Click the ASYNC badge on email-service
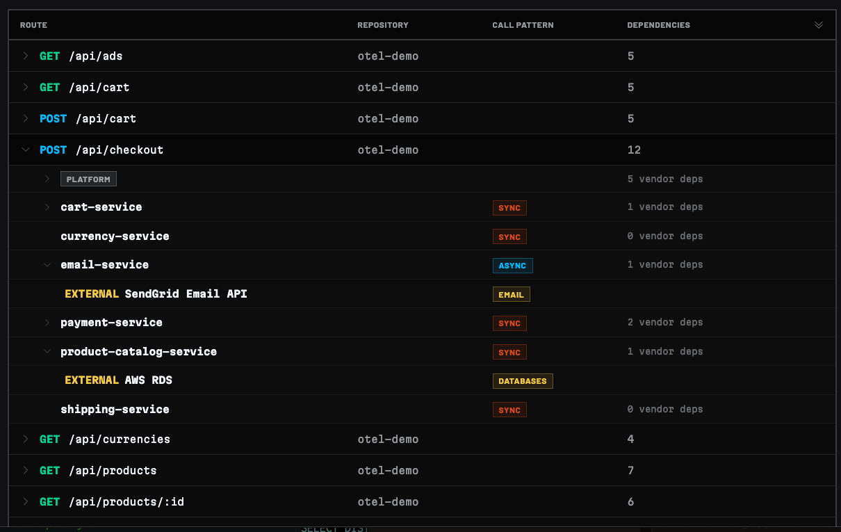This screenshot has width=841, height=532. pos(512,265)
